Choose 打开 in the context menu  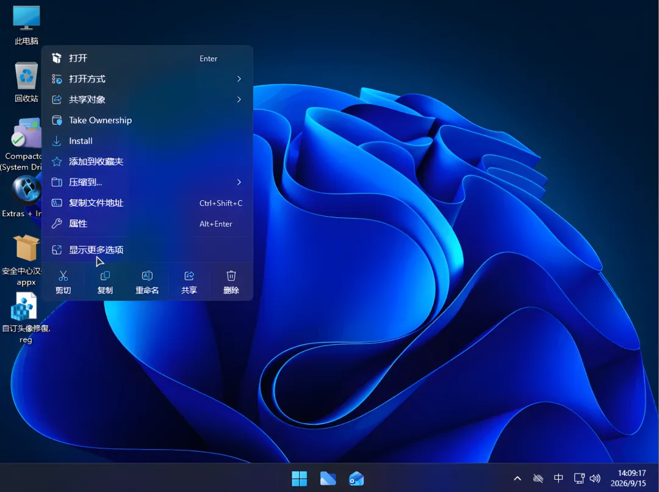147,58
